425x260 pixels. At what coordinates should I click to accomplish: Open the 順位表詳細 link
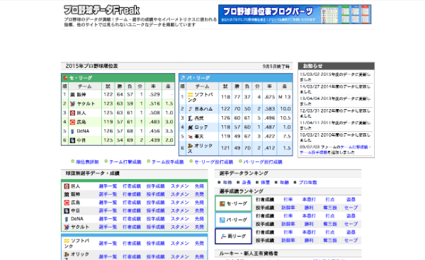coord(87,162)
